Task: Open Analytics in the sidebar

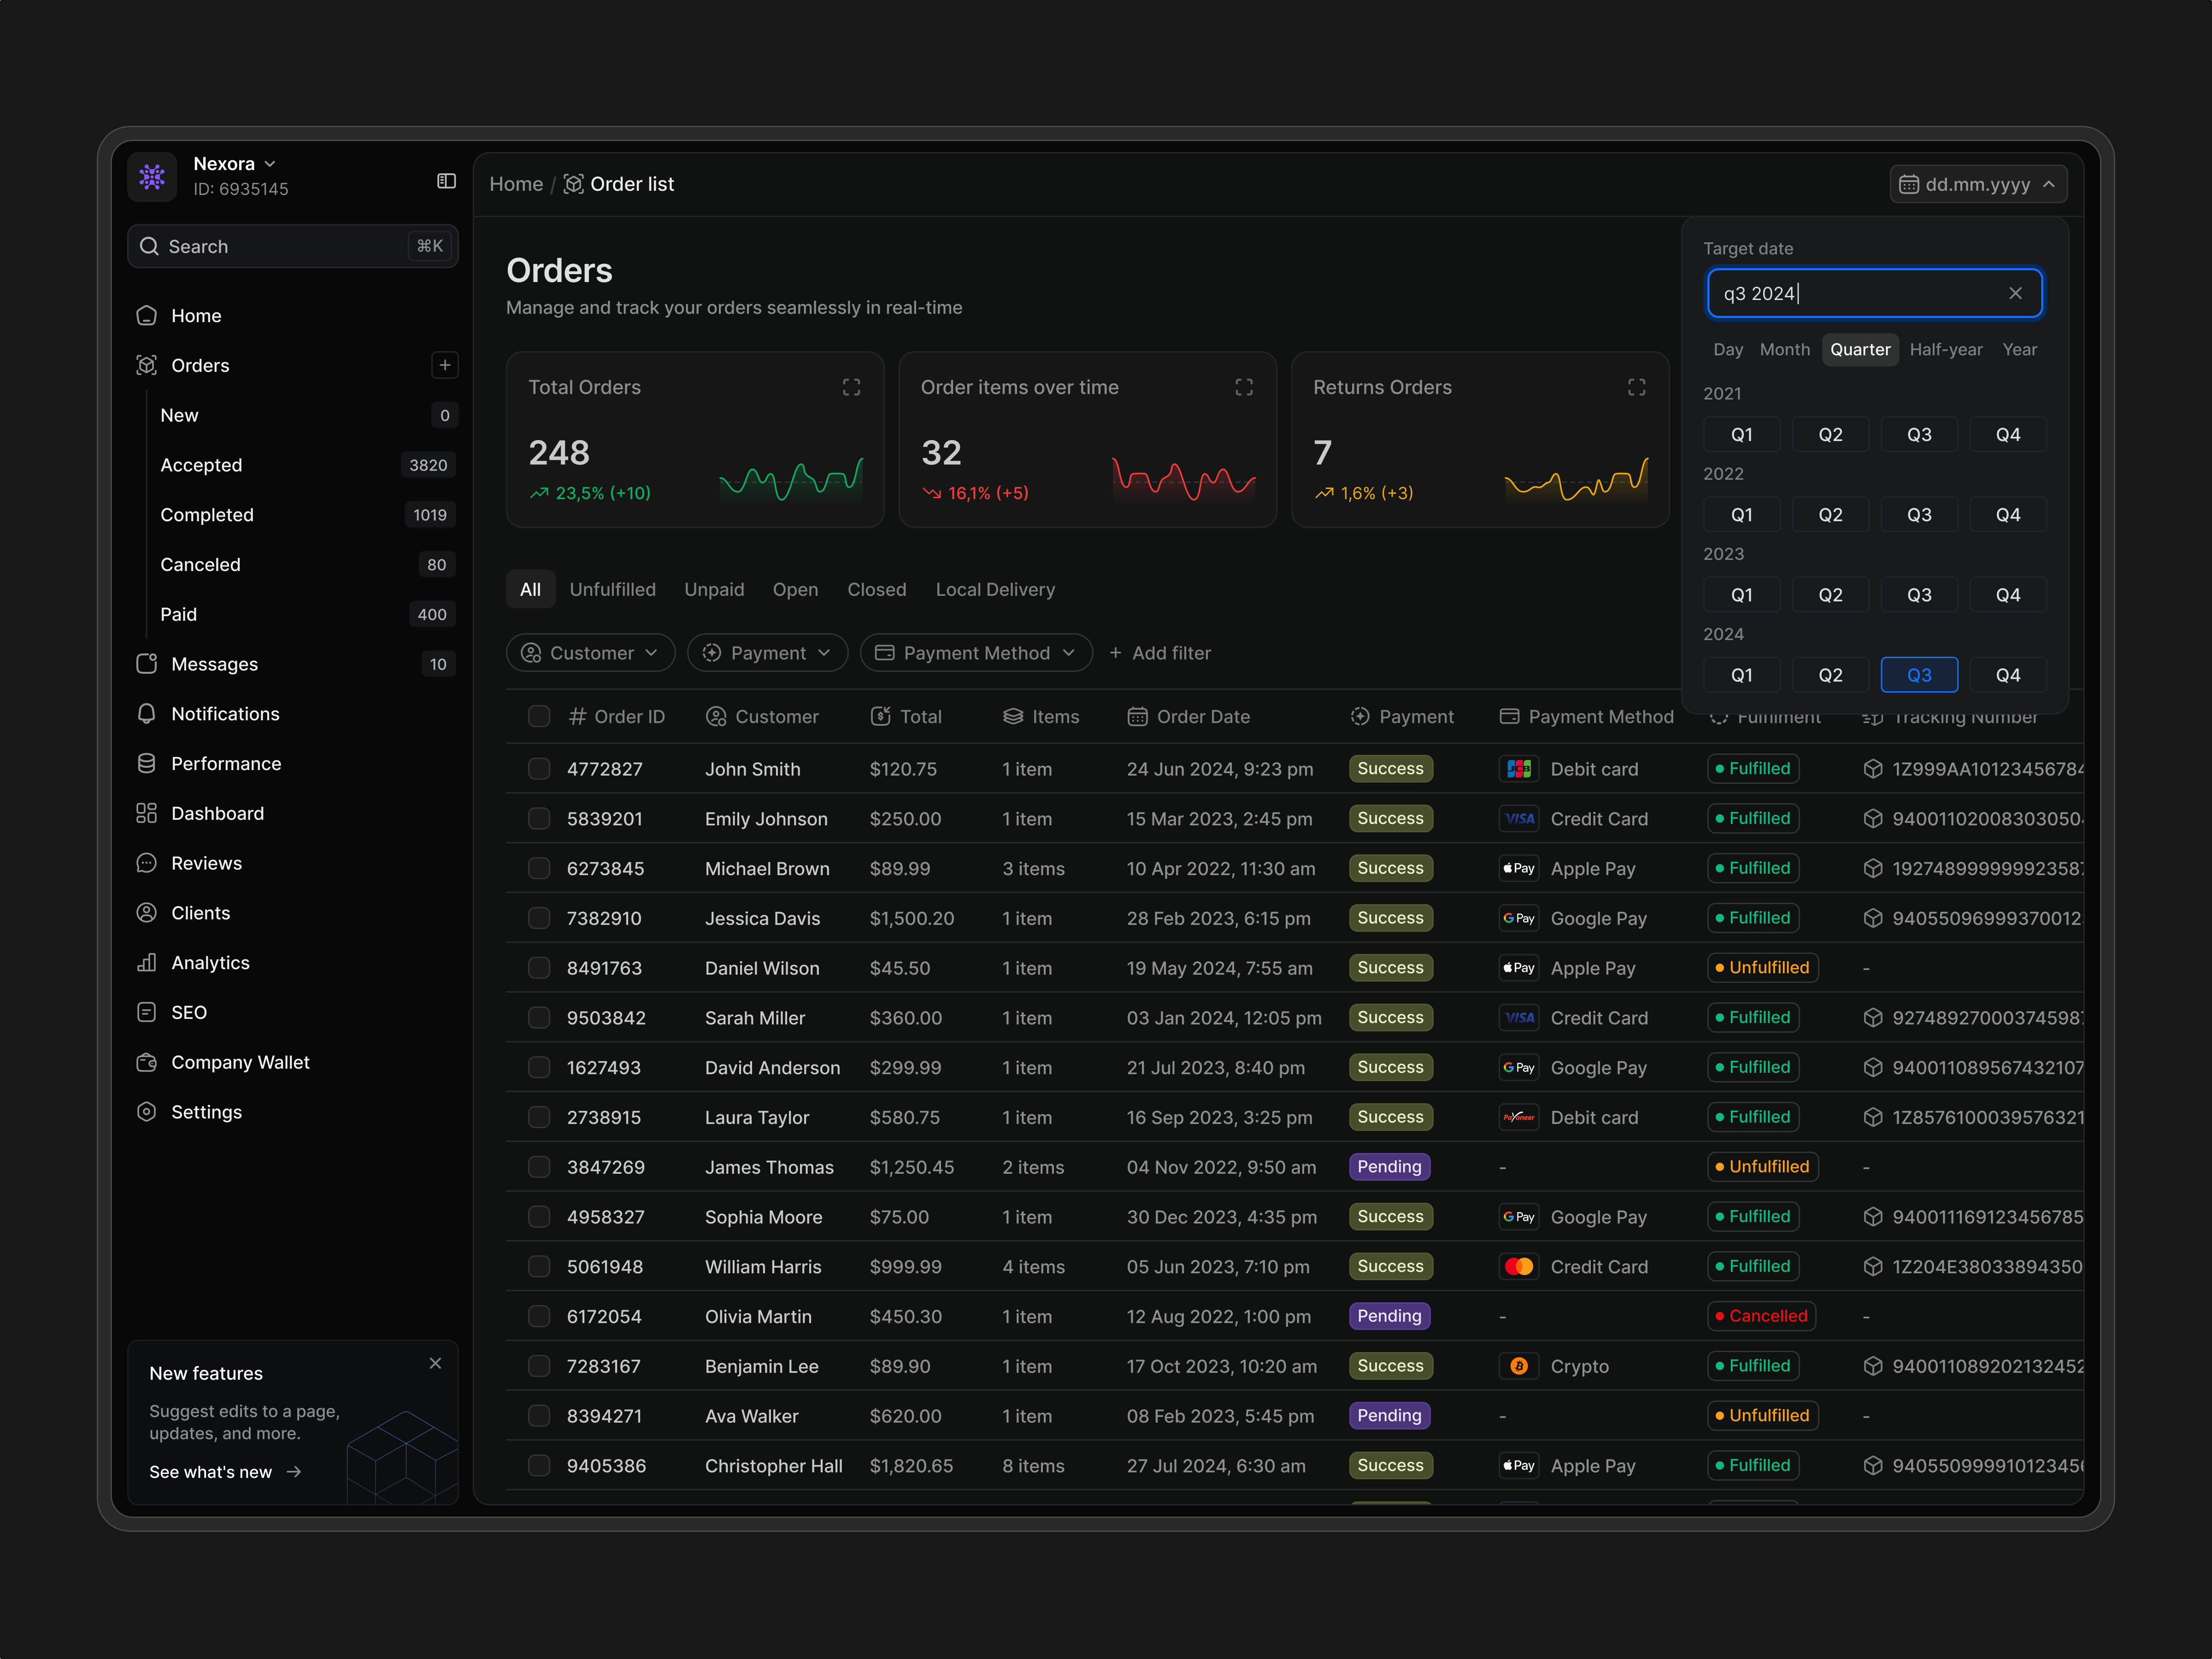Action: [210, 962]
